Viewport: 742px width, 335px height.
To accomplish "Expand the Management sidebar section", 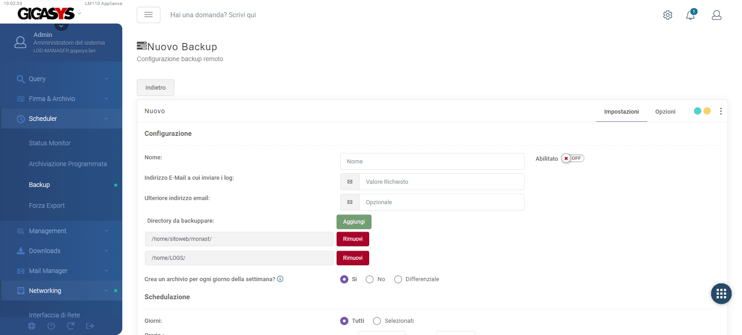I will [62, 231].
